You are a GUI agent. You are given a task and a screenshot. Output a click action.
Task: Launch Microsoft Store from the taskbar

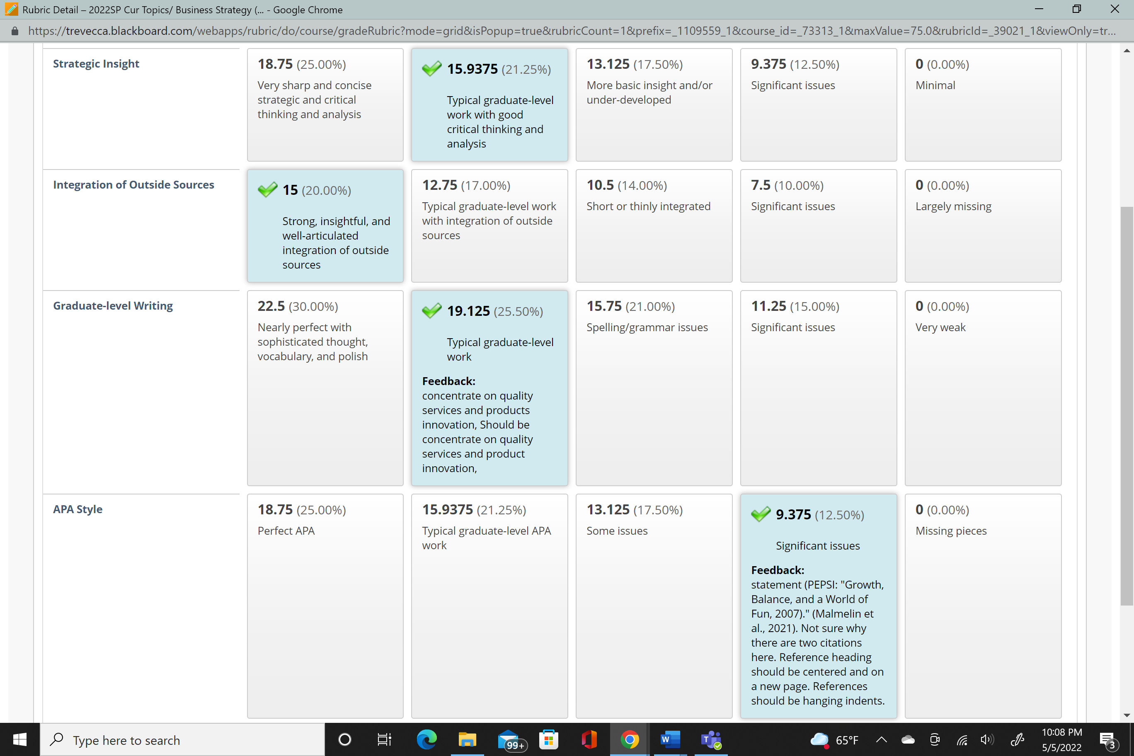point(549,739)
